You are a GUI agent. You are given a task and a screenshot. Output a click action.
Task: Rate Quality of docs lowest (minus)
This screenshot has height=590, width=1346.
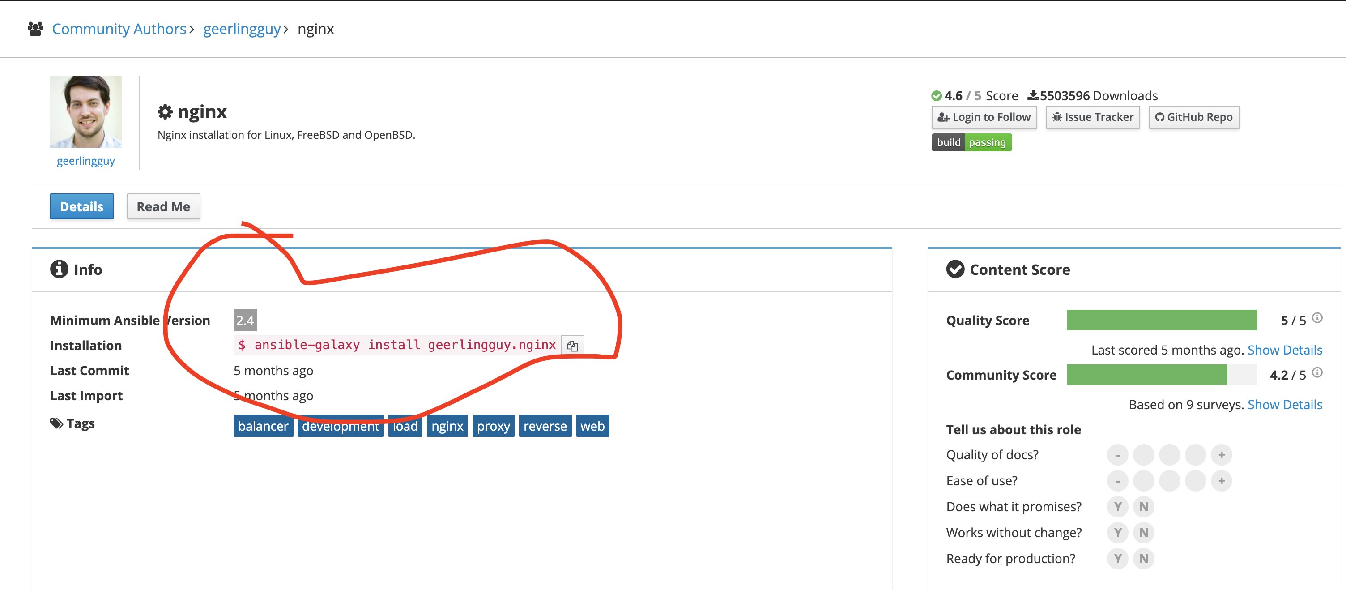pos(1118,455)
